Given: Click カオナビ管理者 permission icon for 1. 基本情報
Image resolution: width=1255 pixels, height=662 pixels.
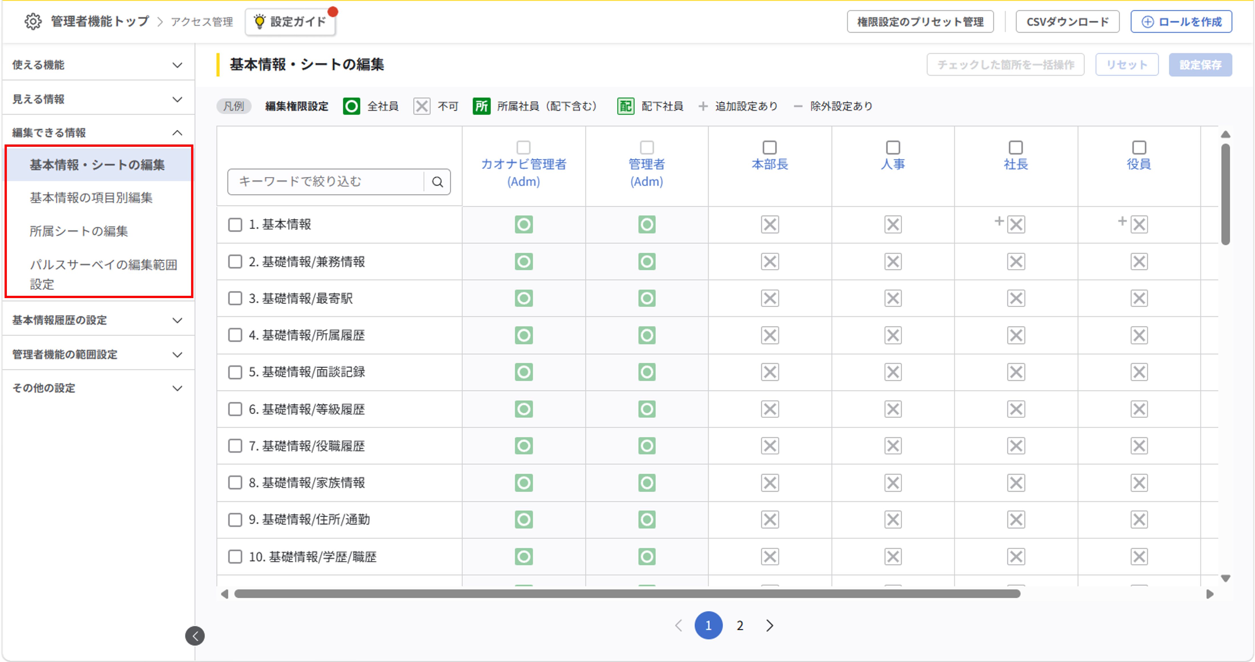Looking at the screenshot, I should pos(524,224).
